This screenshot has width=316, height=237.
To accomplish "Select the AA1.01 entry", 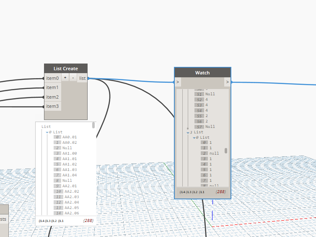I will pyautogui.click(x=70, y=159).
